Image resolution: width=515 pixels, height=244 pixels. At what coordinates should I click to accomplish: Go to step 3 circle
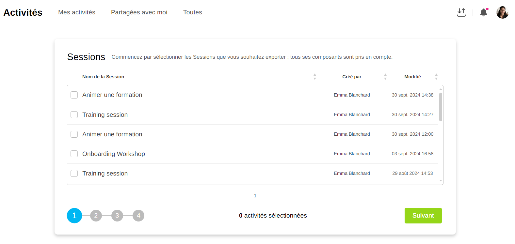coord(117,216)
